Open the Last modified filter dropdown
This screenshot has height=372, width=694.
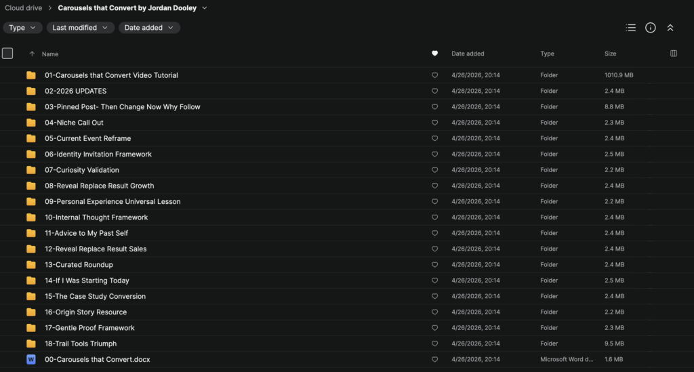coord(80,27)
